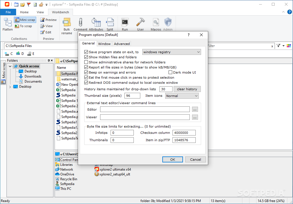Open quick access toolbar customize arrow
Viewport: 293px width, 204px height.
coord(47,5)
